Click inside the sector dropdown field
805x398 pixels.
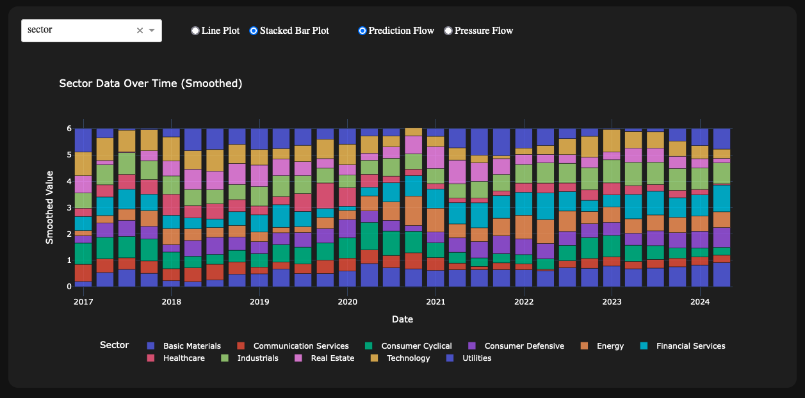tap(77, 31)
